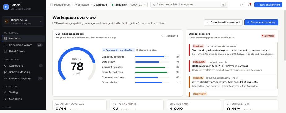Click the breadcrumb building icon
Image resolution: width=286 pixels, height=113 pixels.
tap(51, 5)
